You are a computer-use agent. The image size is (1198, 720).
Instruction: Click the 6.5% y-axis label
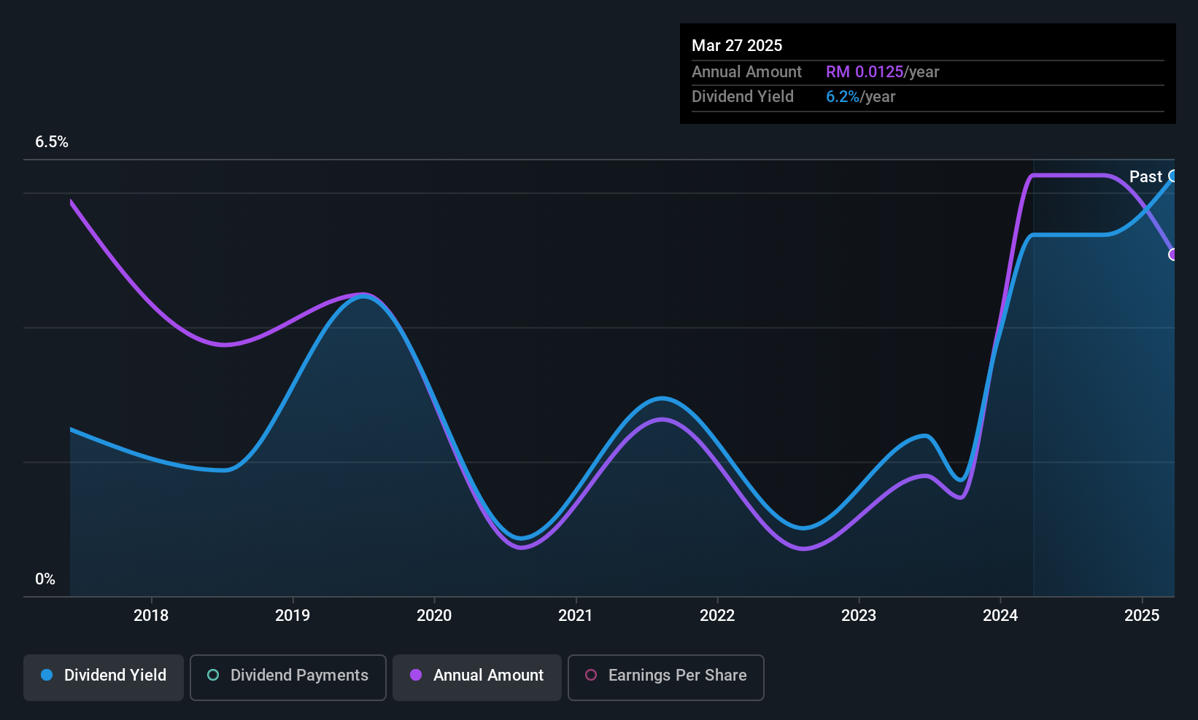52,141
